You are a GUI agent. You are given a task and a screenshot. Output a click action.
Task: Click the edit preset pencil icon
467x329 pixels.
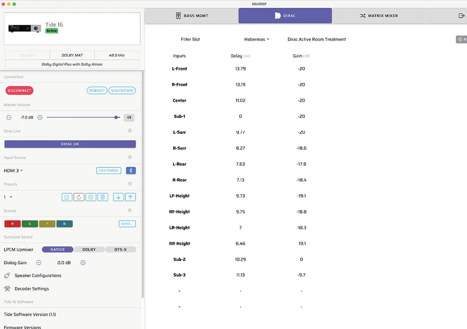click(67, 197)
